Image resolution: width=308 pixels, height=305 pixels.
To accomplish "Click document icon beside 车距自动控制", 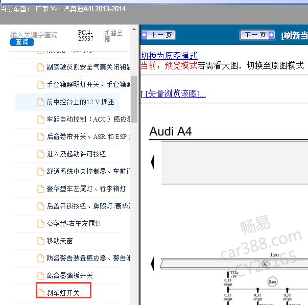I will coord(41,119).
